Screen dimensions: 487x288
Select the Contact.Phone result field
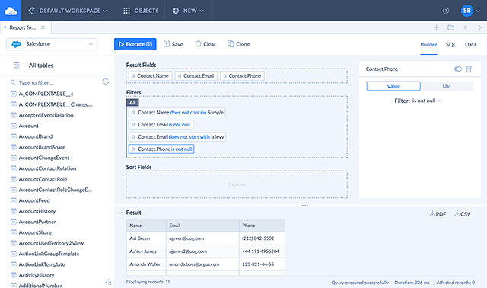(242, 76)
